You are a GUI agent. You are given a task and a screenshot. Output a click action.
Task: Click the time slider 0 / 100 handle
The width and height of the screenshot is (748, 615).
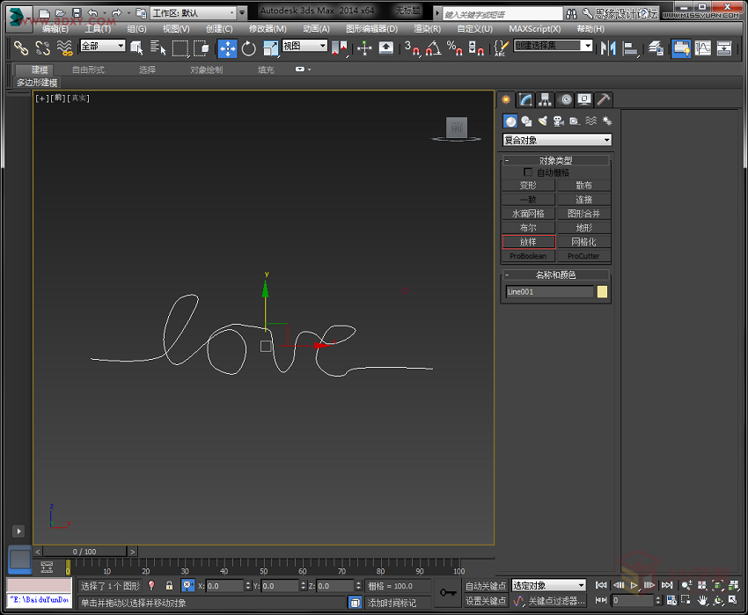pos(84,552)
